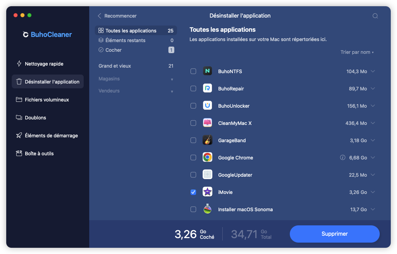This screenshot has height=254, width=397.
Task: Select Éléments restants filter
Action: pyautogui.click(x=136, y=40)
